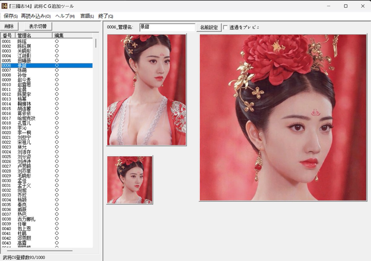This screenshot has height=261, width=371.
Task: Click the 名前設定 button
Action: [209, 27]
